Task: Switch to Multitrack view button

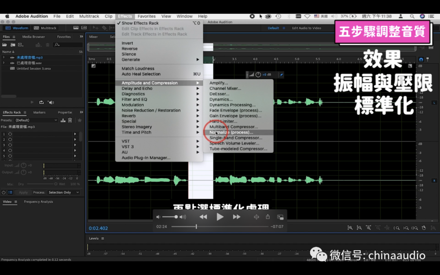Action: tap(45, 28)
